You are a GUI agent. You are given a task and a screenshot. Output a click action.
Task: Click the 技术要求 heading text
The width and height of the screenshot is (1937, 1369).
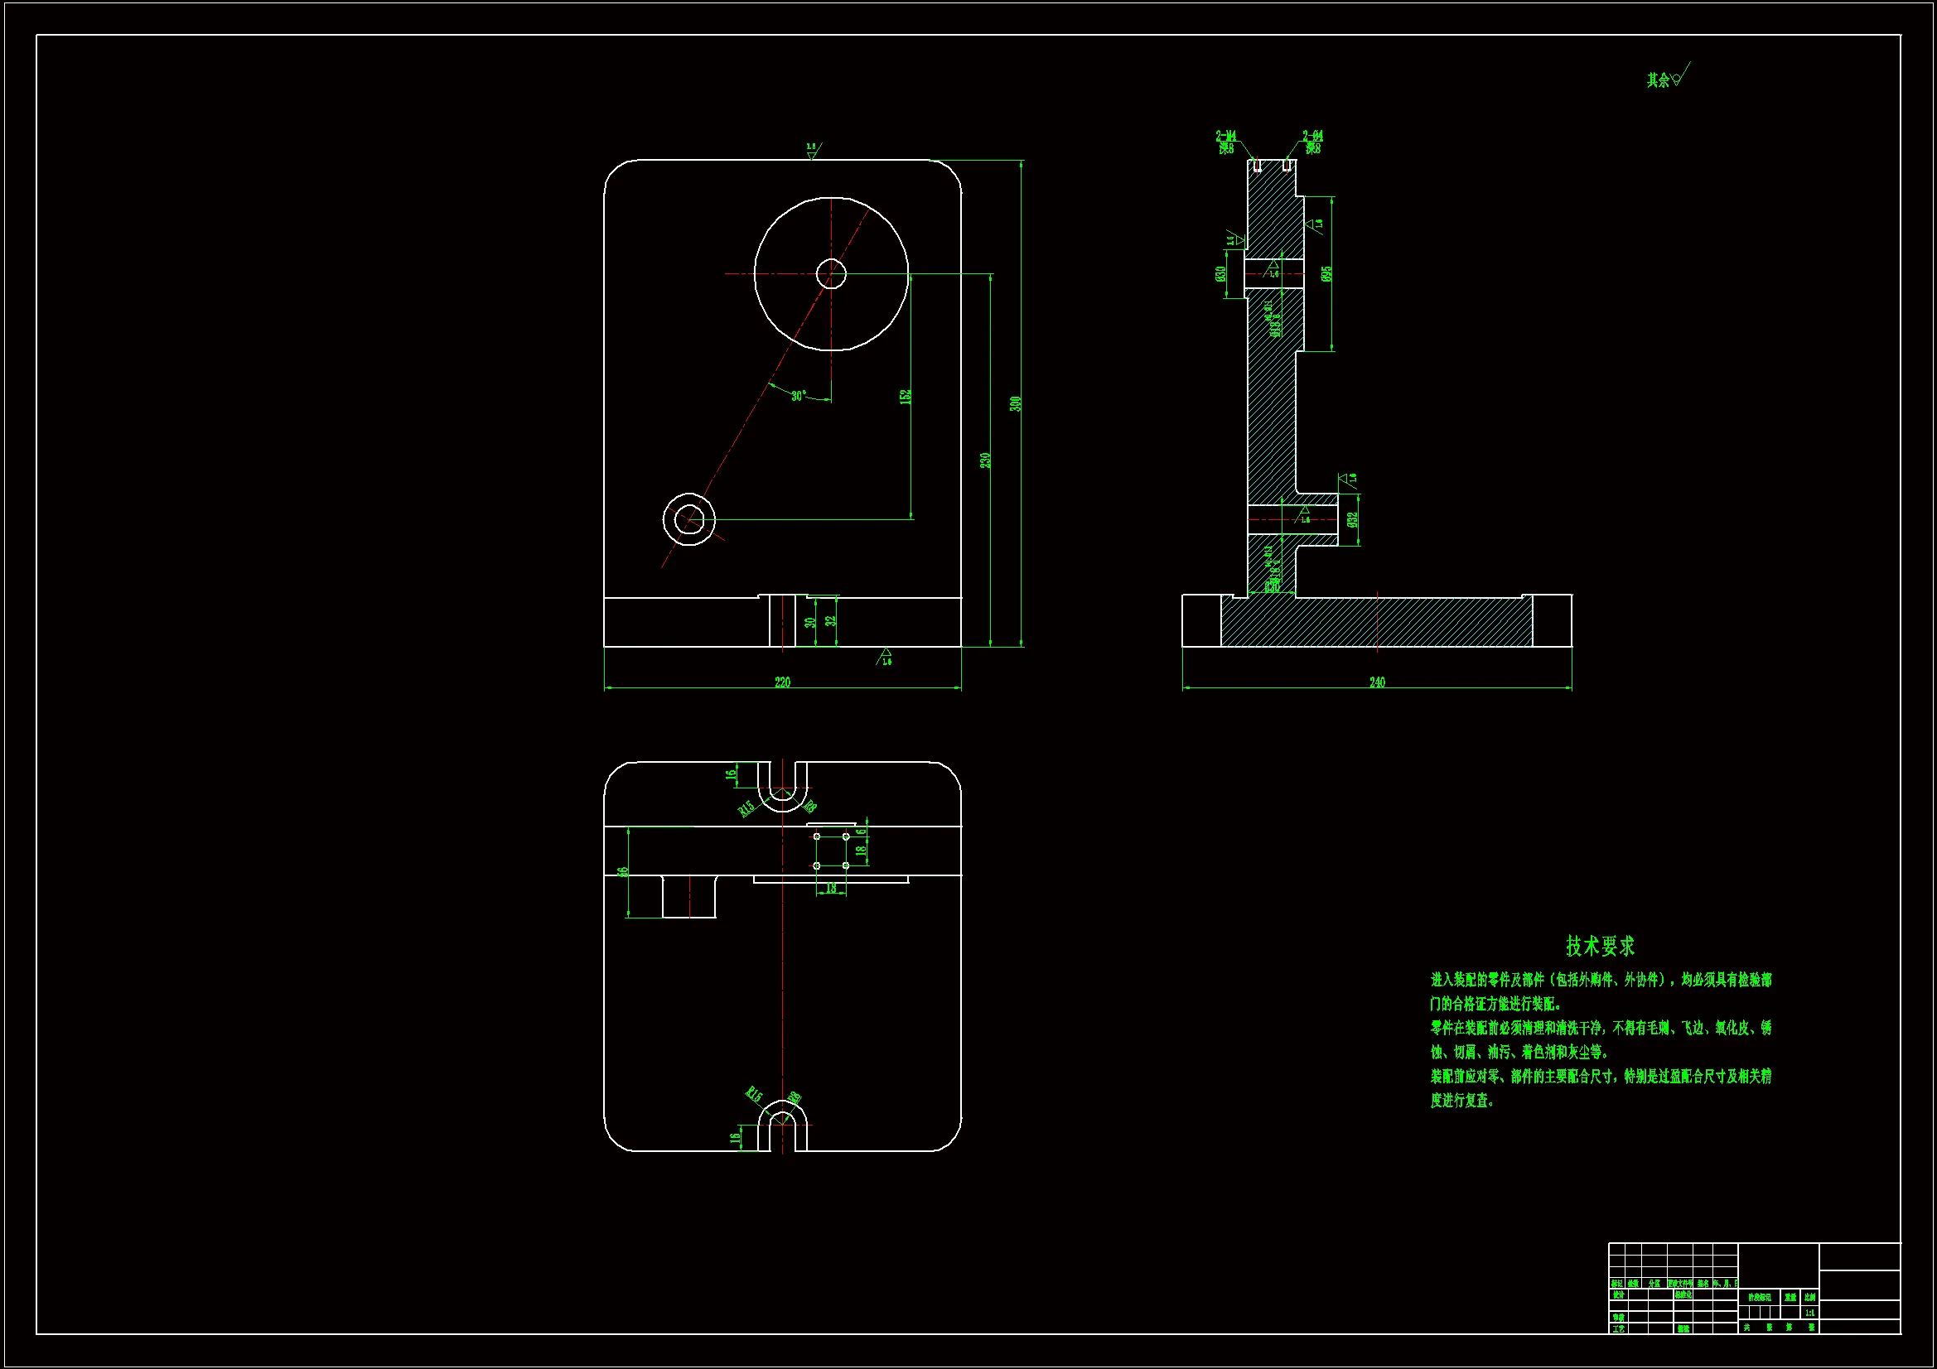[x=1600, y=946]
